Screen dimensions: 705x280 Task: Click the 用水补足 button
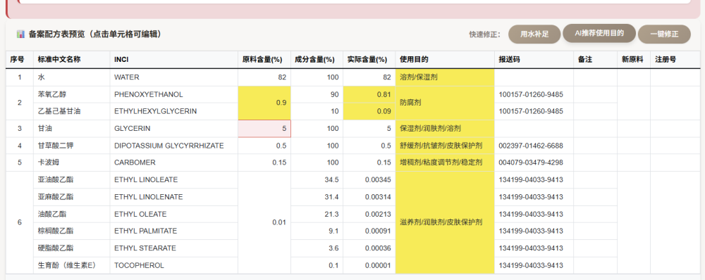coord(534,34)
